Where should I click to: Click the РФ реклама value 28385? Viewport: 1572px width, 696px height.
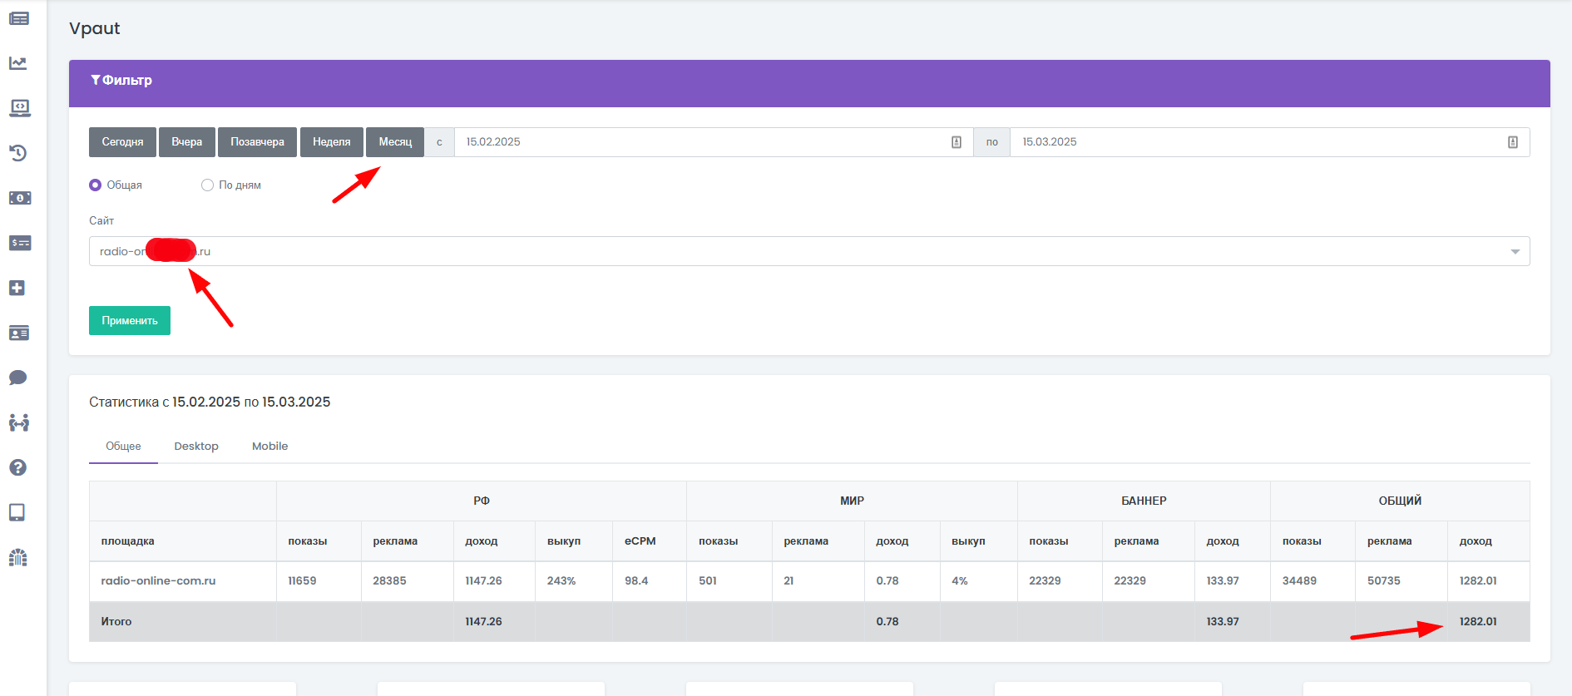click(389, 580)
